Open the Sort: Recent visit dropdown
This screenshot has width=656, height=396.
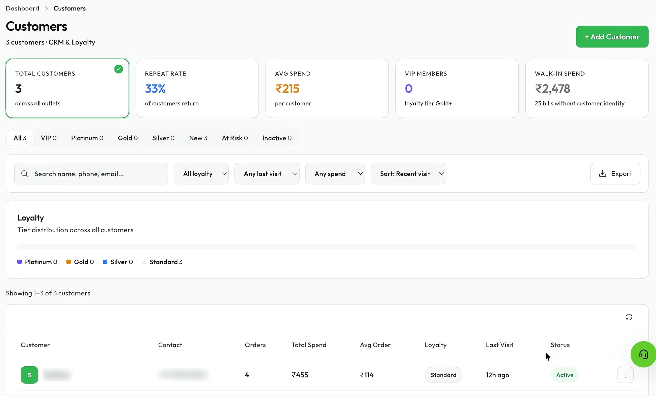pos(408,173)
